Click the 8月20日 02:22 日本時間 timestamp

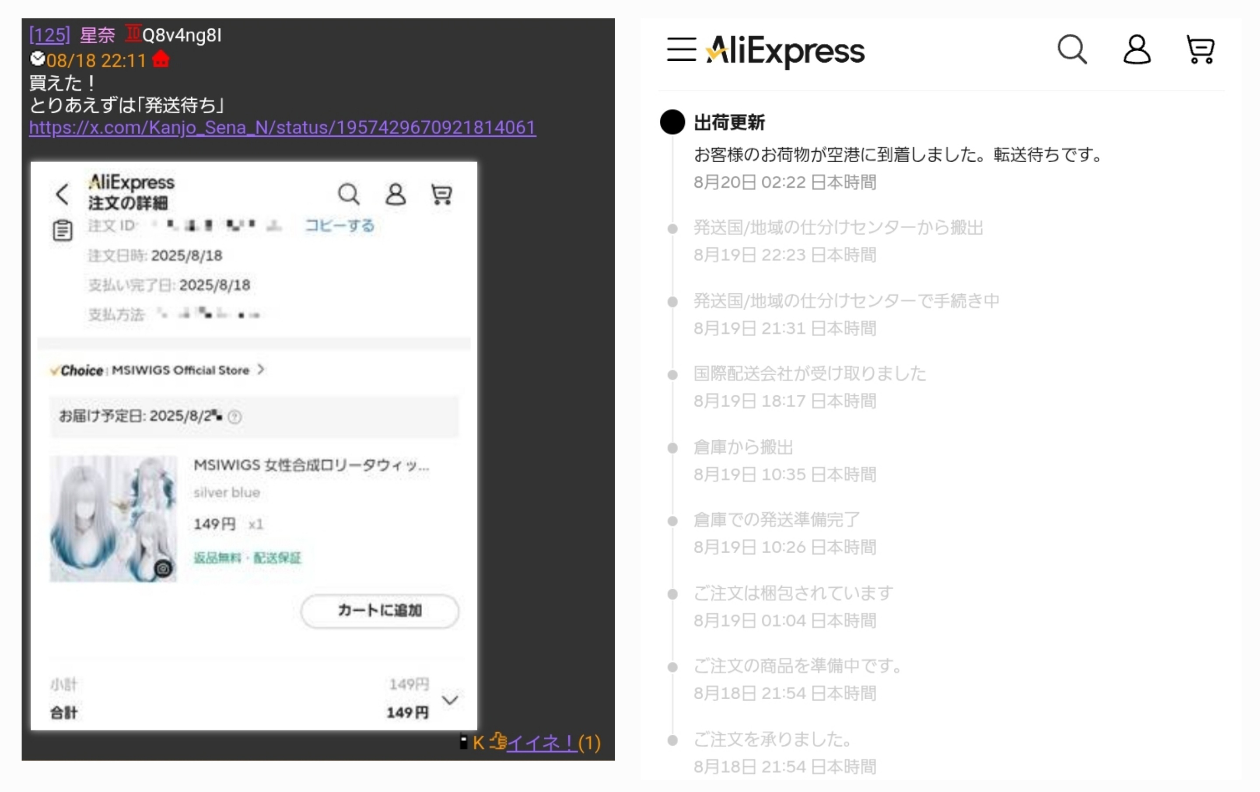click(785, 182)
